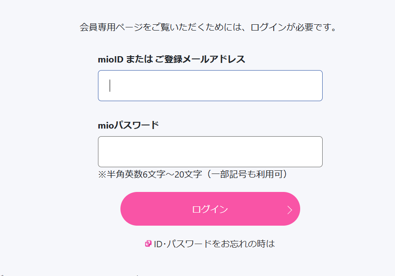Click the 'mioパスワード' field label
Viewport: 395px width, 276px height.
128,125
